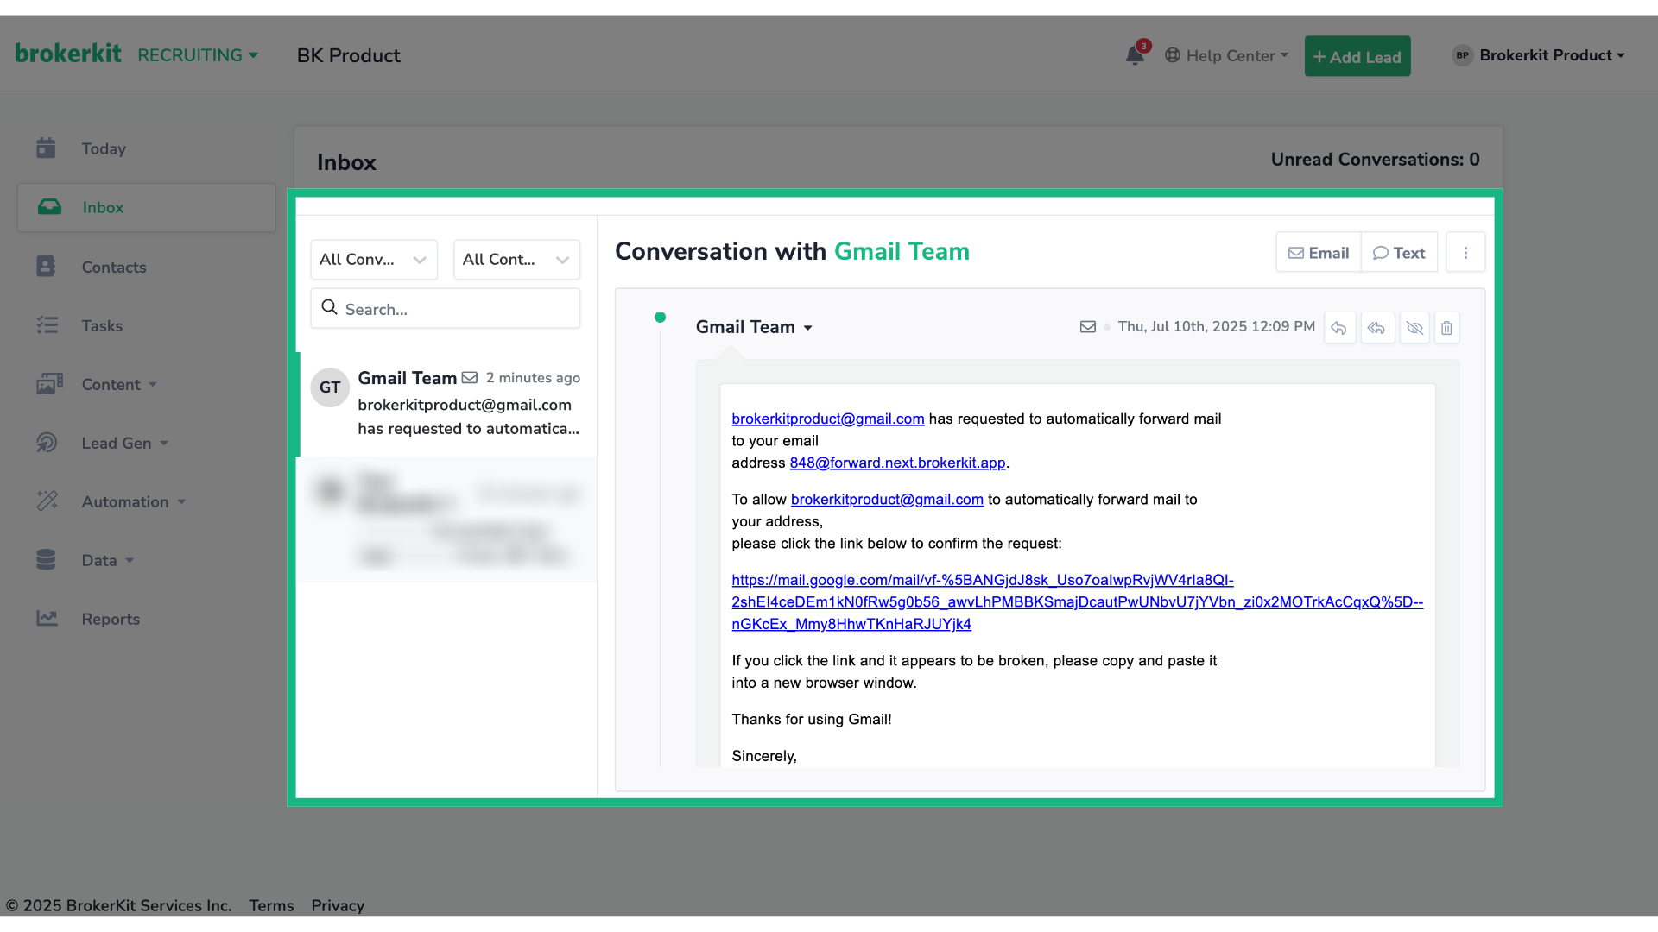Click the Thu, Jul 10th, 2025 12:09 PM timestamp

coord(1216,327)
